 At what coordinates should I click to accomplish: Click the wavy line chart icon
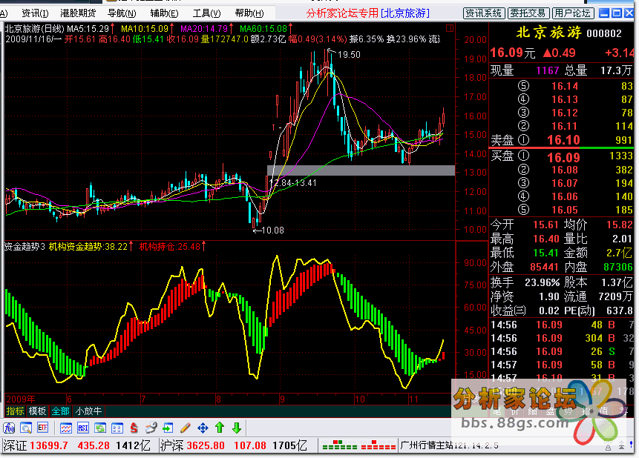66,428
